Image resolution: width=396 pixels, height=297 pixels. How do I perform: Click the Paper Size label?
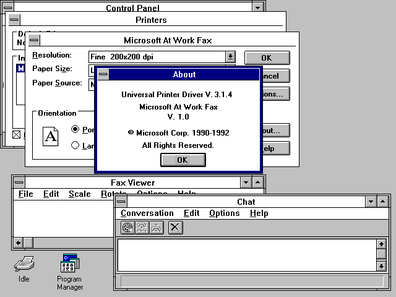click(x=52, y=69)
